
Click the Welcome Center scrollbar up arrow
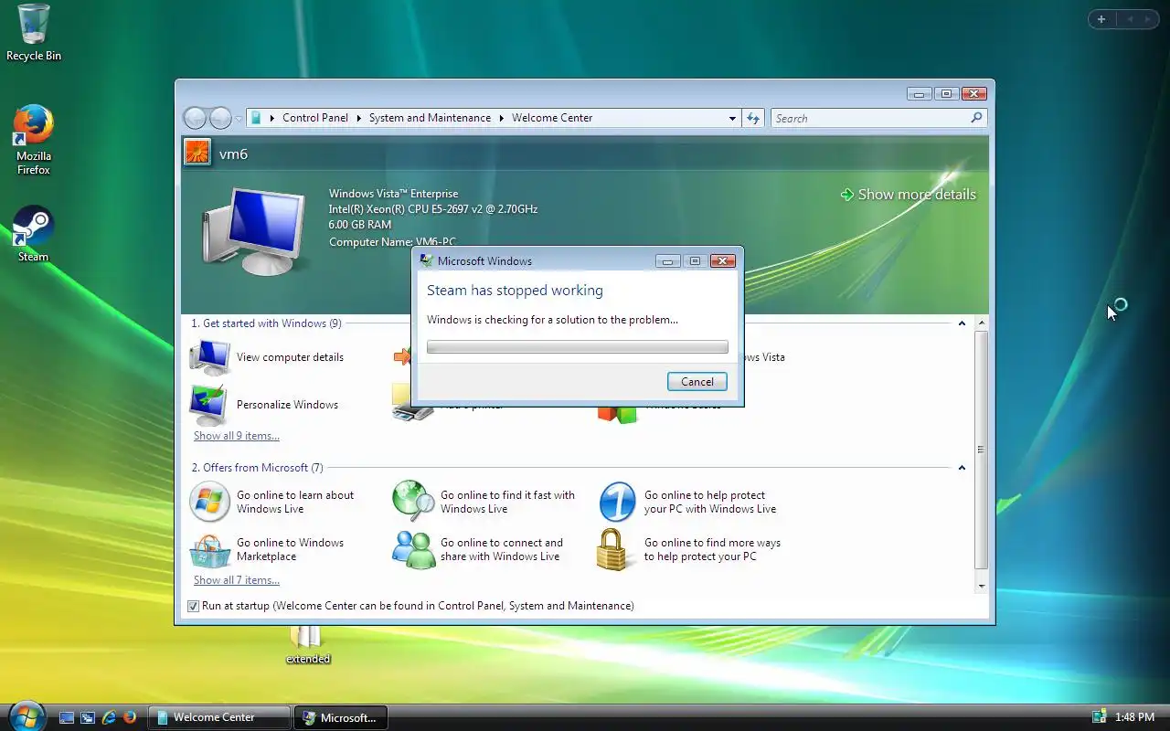click(982, 323)
